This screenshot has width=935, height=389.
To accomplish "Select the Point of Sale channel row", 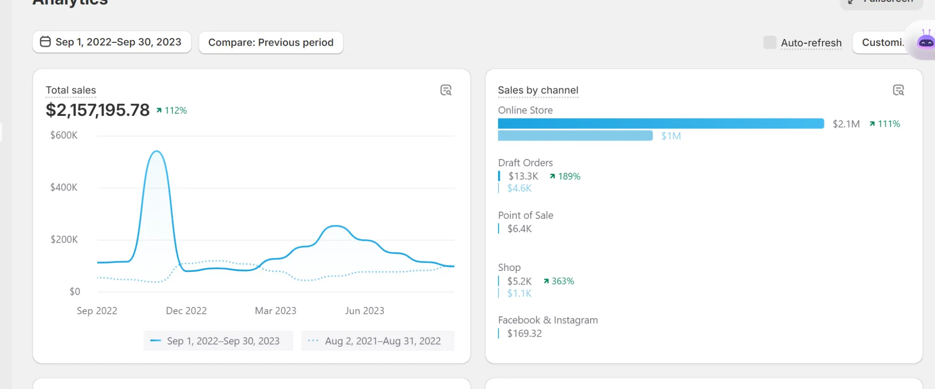I will point(525,216).
